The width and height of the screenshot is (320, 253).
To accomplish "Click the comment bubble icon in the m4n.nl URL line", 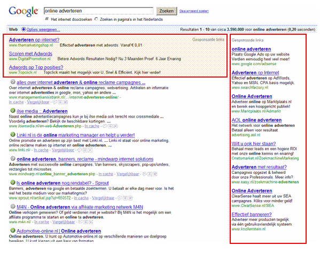I will coord(81,222).
